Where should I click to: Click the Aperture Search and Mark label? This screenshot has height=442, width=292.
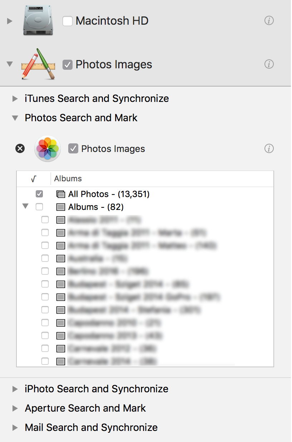click(x=85, y=408)
